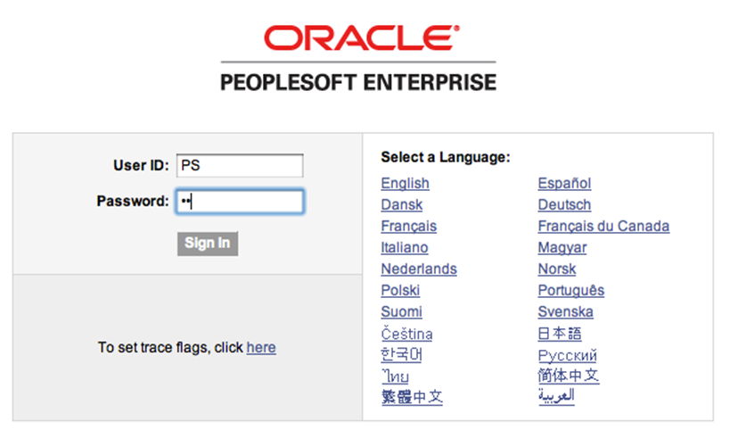
Task: Switch to Magyar language
Action: tap(562, 248)
